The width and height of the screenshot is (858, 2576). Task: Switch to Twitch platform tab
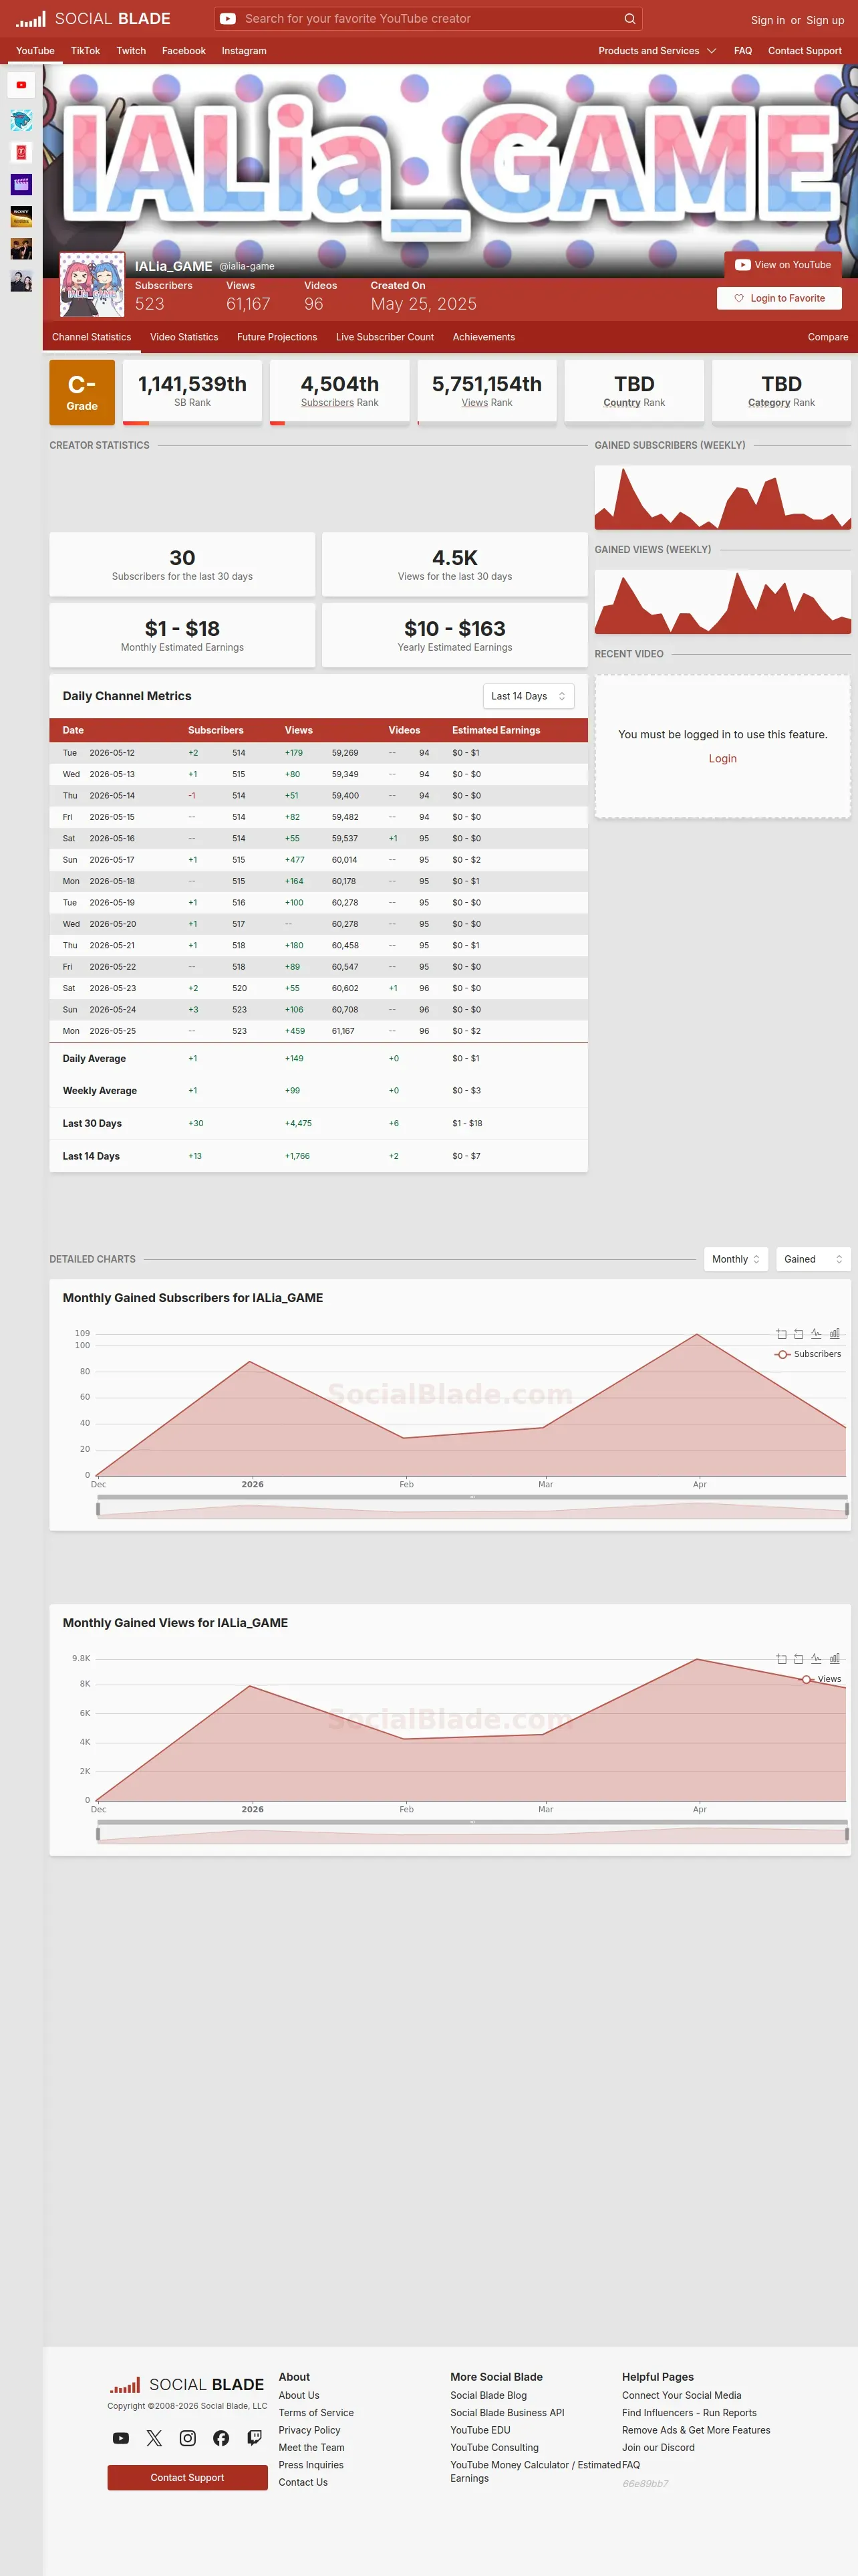(x=131, y=51)
